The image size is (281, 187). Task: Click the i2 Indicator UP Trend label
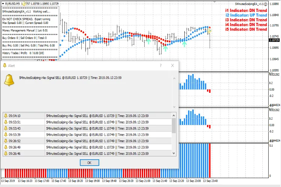point(246,15)
